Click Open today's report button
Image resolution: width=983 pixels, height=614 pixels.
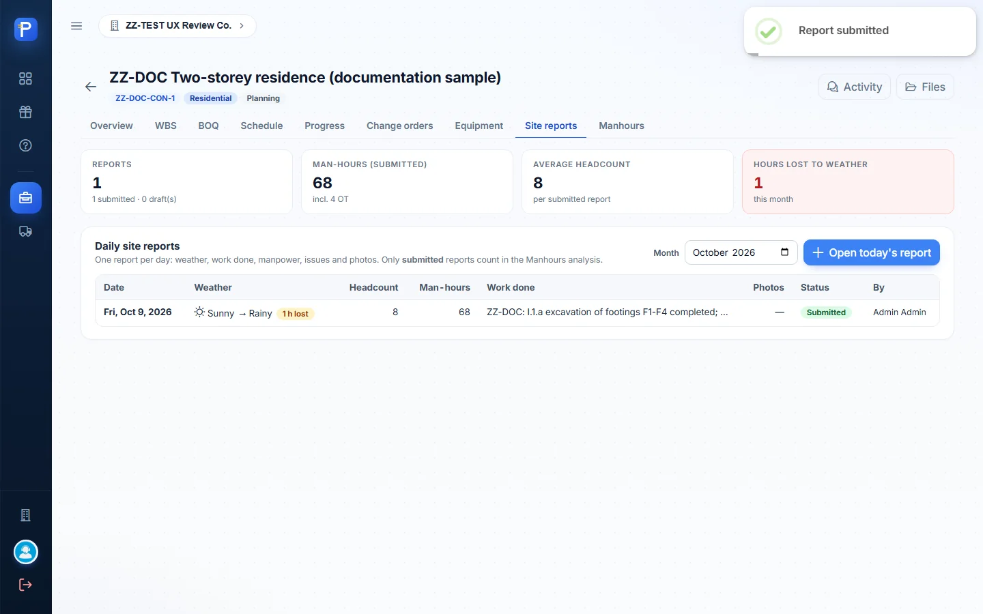pyautogui.click(x=872, y=252)
